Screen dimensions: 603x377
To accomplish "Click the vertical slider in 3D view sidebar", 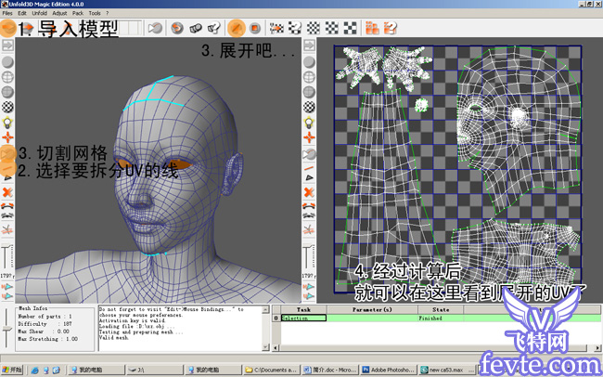I will coord(6,256).
